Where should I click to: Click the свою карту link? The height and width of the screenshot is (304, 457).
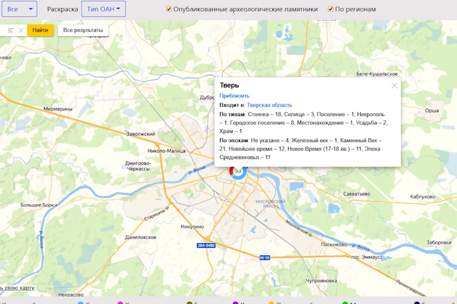pos(19,288)
